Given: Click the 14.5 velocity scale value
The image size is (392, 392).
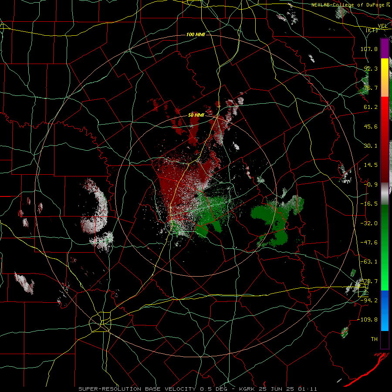Looking at the screenshot, I should coord(371,165).
